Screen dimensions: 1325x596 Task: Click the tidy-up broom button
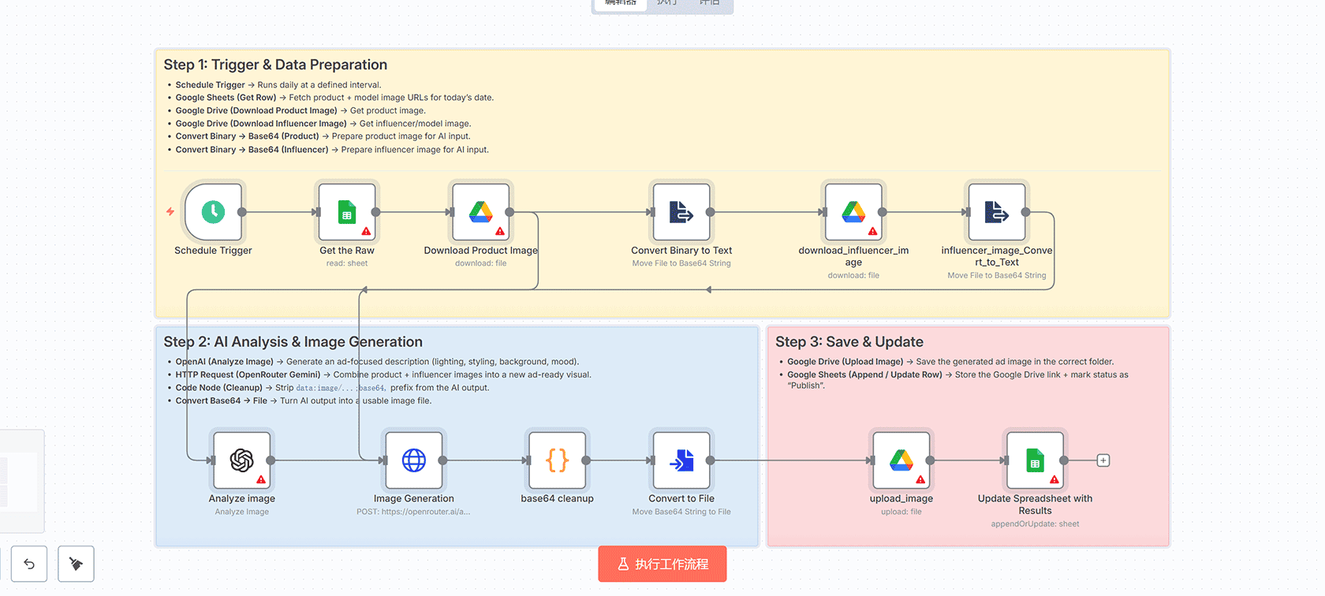point(76,564)
